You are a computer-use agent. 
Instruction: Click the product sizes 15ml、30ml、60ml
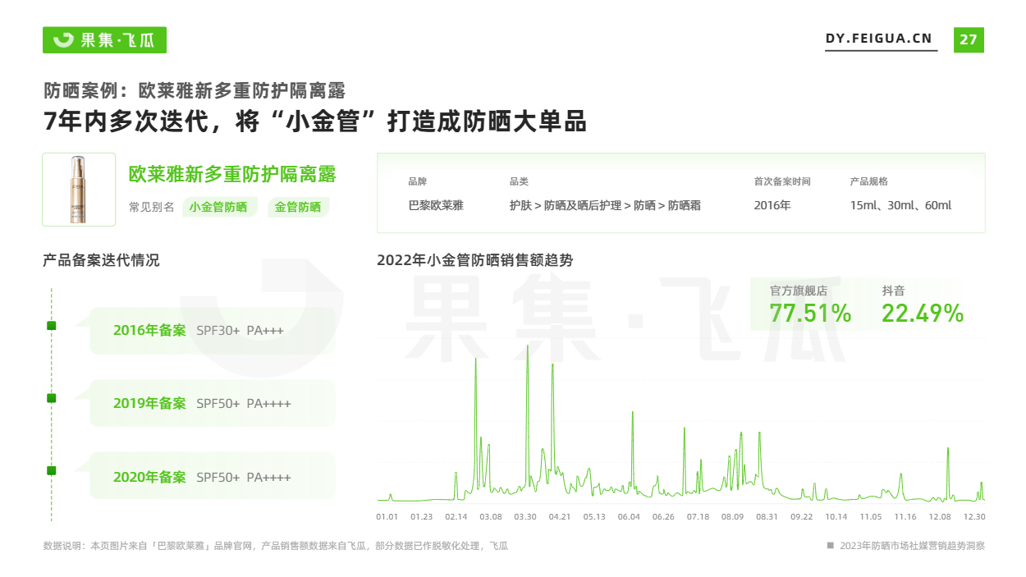point(900,205)
